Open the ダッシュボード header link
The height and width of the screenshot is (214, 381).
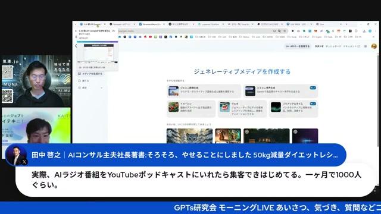click(x=333, y=46)
